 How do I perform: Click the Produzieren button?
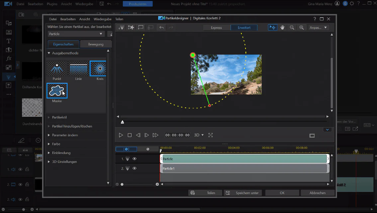point(138,4)
